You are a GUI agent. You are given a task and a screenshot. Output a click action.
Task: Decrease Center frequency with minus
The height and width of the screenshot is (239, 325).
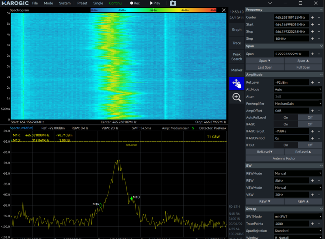click(319, 17)
